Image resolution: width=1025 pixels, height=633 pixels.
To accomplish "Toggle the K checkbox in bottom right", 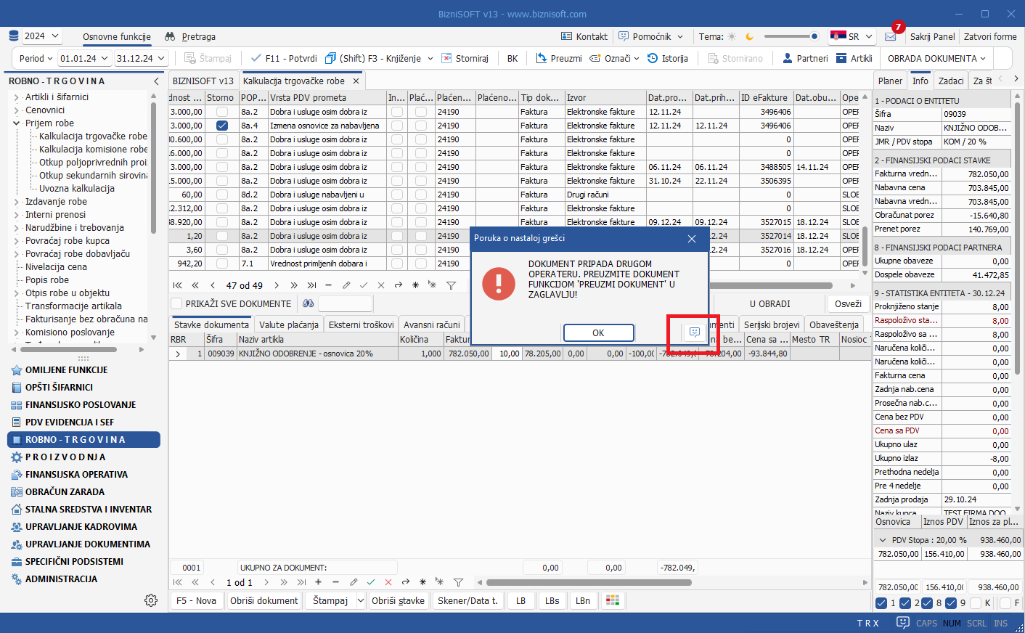I will 976,603.
